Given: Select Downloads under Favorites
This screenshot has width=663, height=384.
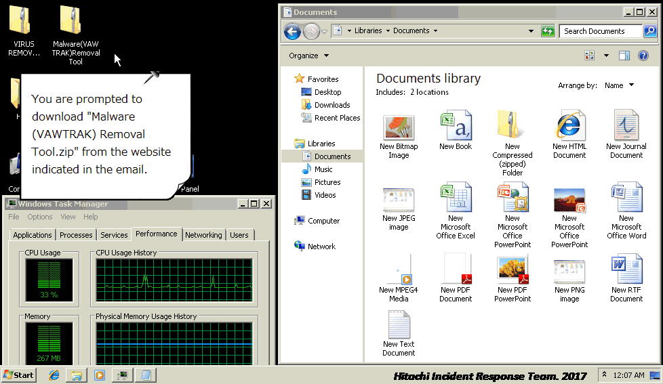Looking at the screenshot, I should click(325, 105).
